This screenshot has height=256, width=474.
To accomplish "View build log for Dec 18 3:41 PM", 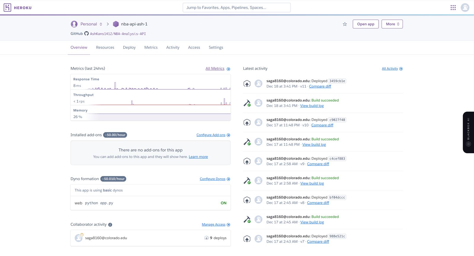I will point(312,106).
